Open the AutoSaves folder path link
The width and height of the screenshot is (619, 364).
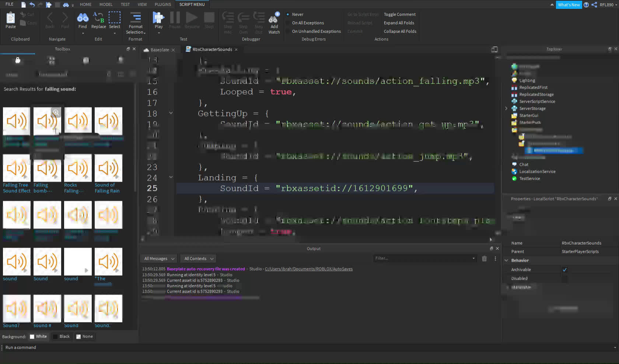pyautogui.click(x=308, y=269)
